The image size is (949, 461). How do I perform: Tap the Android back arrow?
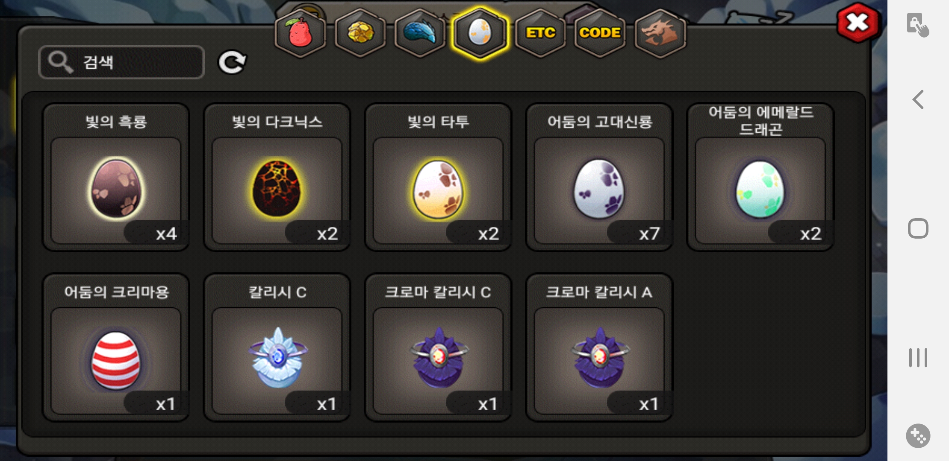[918, 100]
